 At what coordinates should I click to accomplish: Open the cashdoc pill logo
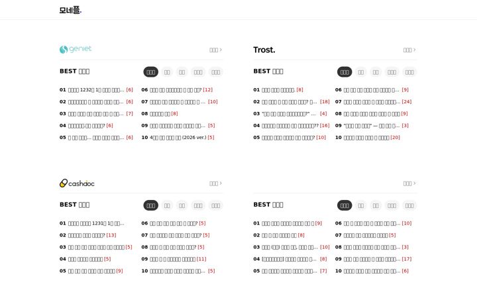coord(77,183)
